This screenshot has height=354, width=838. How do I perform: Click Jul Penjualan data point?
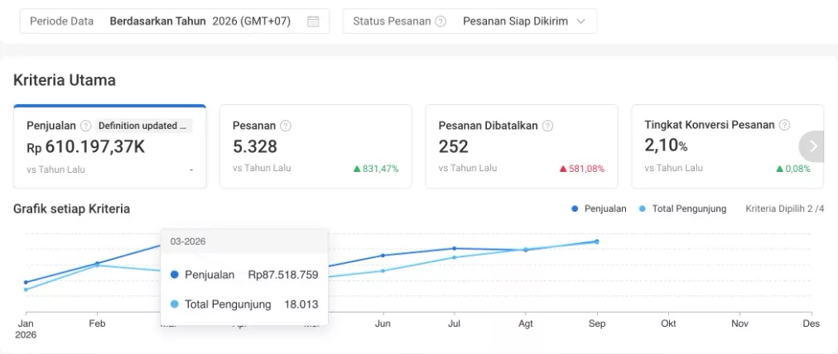tap(455, 248)
